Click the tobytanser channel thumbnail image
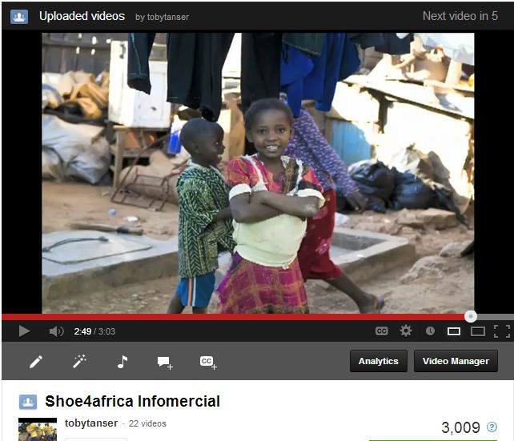This screenshot has width=514, height=441. click(x=38, y=430)
